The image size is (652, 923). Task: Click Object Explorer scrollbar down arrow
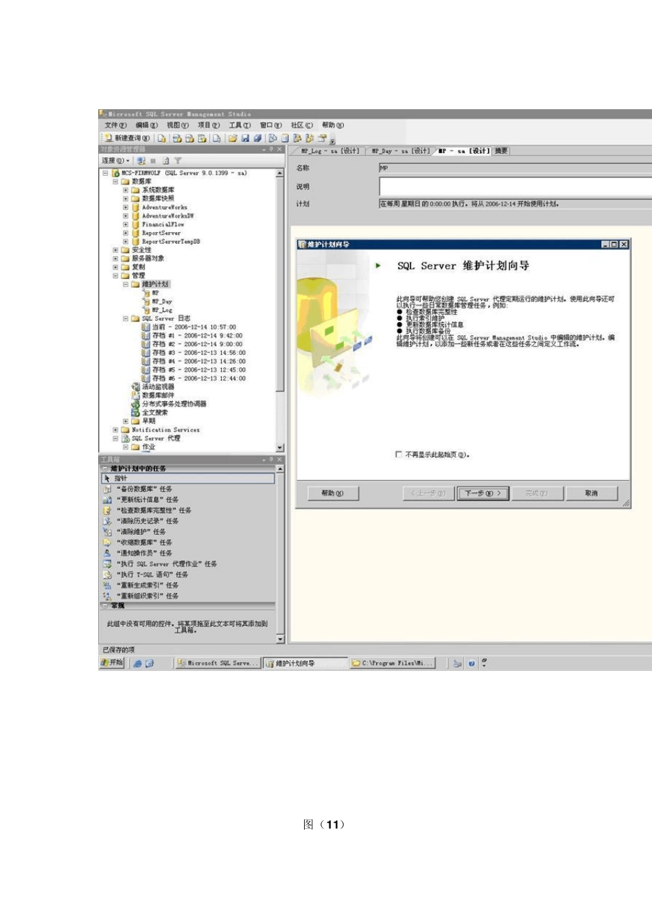pyautogui.click(x=280, y=448)
